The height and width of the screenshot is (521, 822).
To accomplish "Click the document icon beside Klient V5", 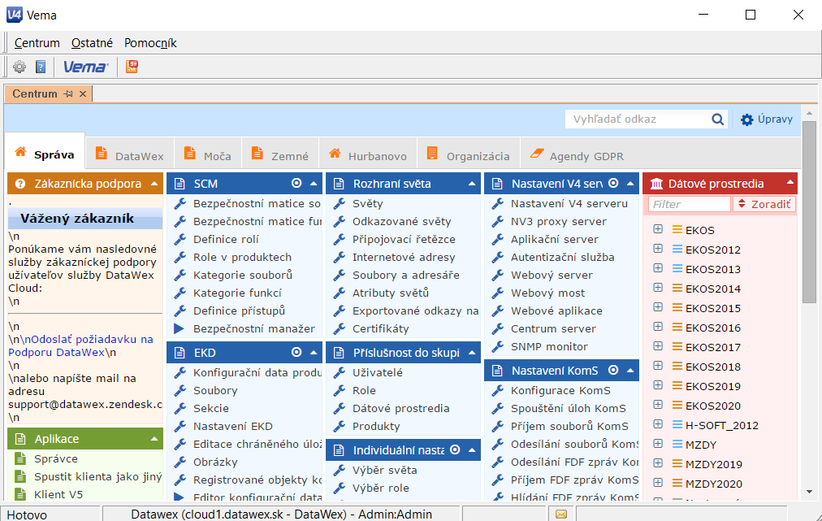I will tap(20, 494).
